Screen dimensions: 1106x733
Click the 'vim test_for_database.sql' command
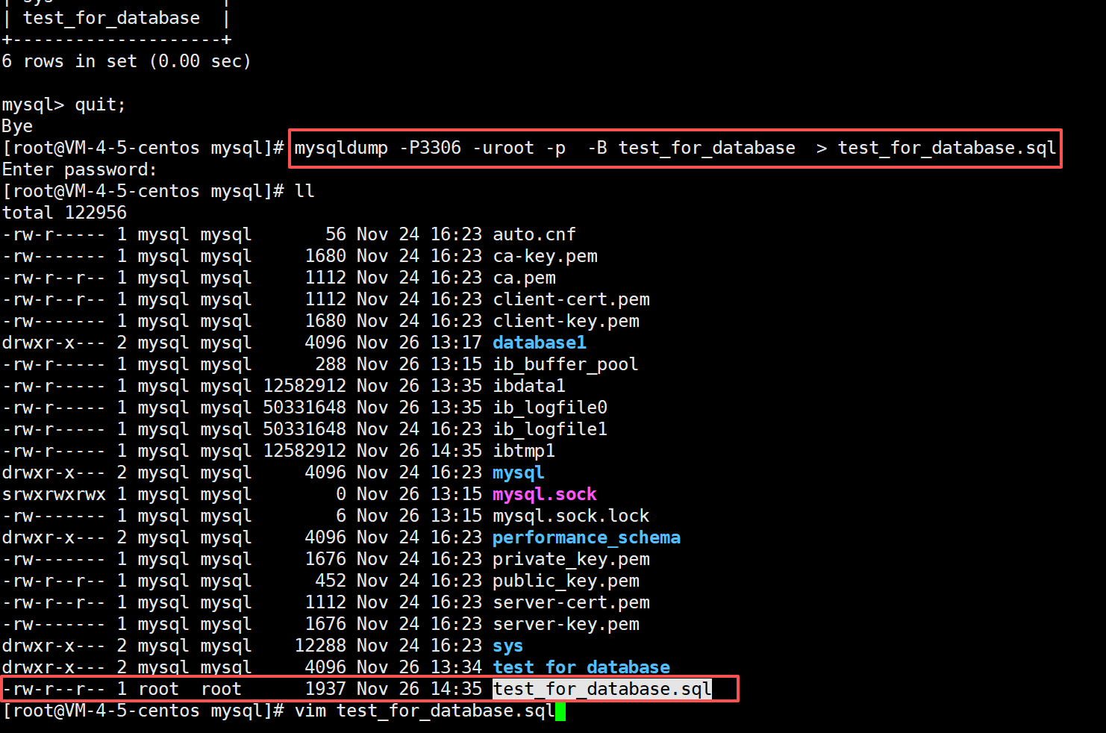click(x=425, y=711)
